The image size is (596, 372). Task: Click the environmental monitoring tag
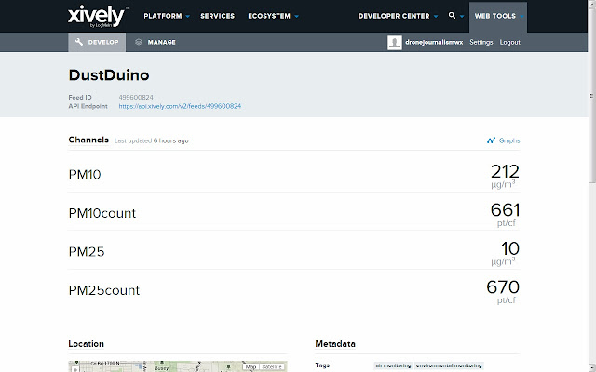tap(449, 365)
